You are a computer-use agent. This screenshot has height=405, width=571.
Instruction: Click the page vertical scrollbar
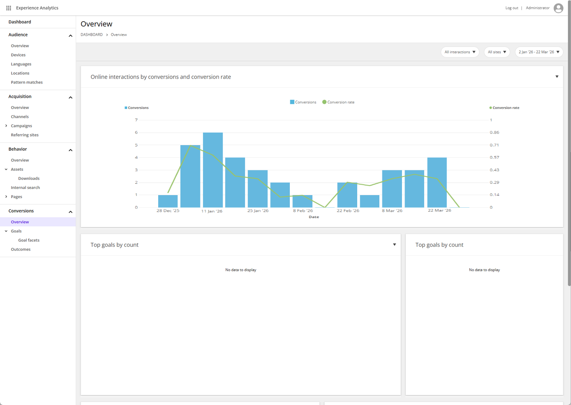(x=569, y=143)
